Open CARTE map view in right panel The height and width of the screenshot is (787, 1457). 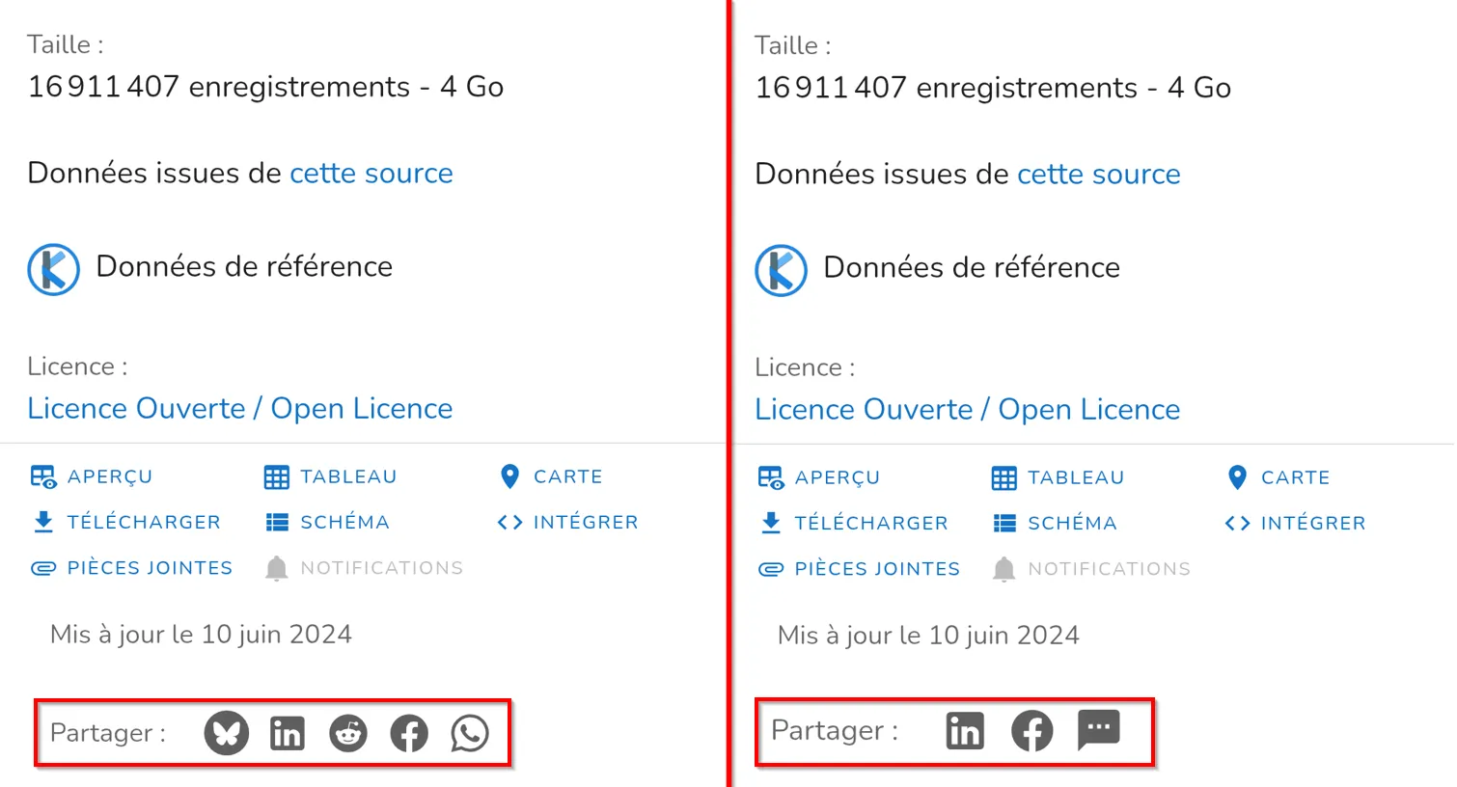(1278, 477)
